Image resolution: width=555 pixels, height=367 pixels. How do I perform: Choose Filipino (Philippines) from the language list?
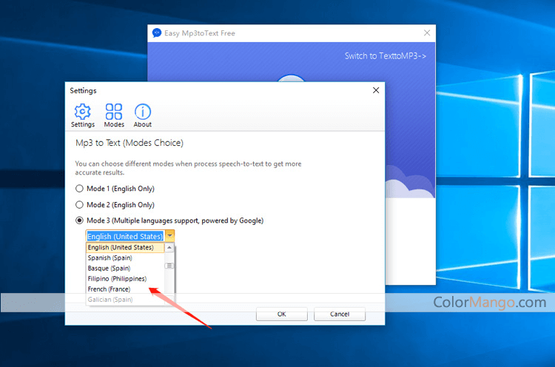tap(125, 278)
